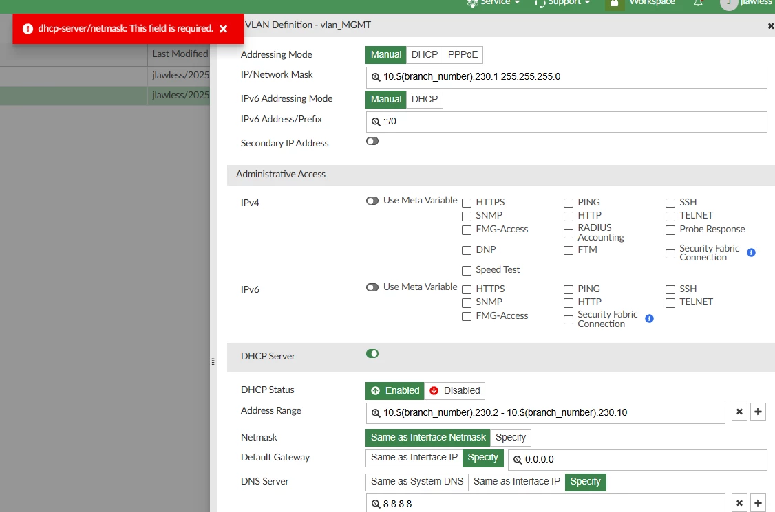
Task: Check IPv4 FTM option
Action: coord(569,251)
